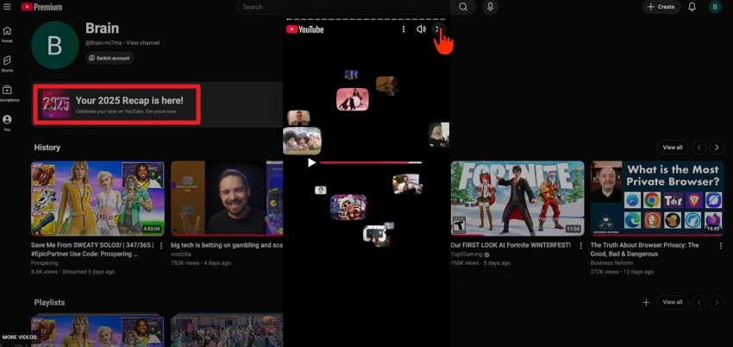
Task: Open Subscriptions in sidebar
Action: (x=7, y=93)
